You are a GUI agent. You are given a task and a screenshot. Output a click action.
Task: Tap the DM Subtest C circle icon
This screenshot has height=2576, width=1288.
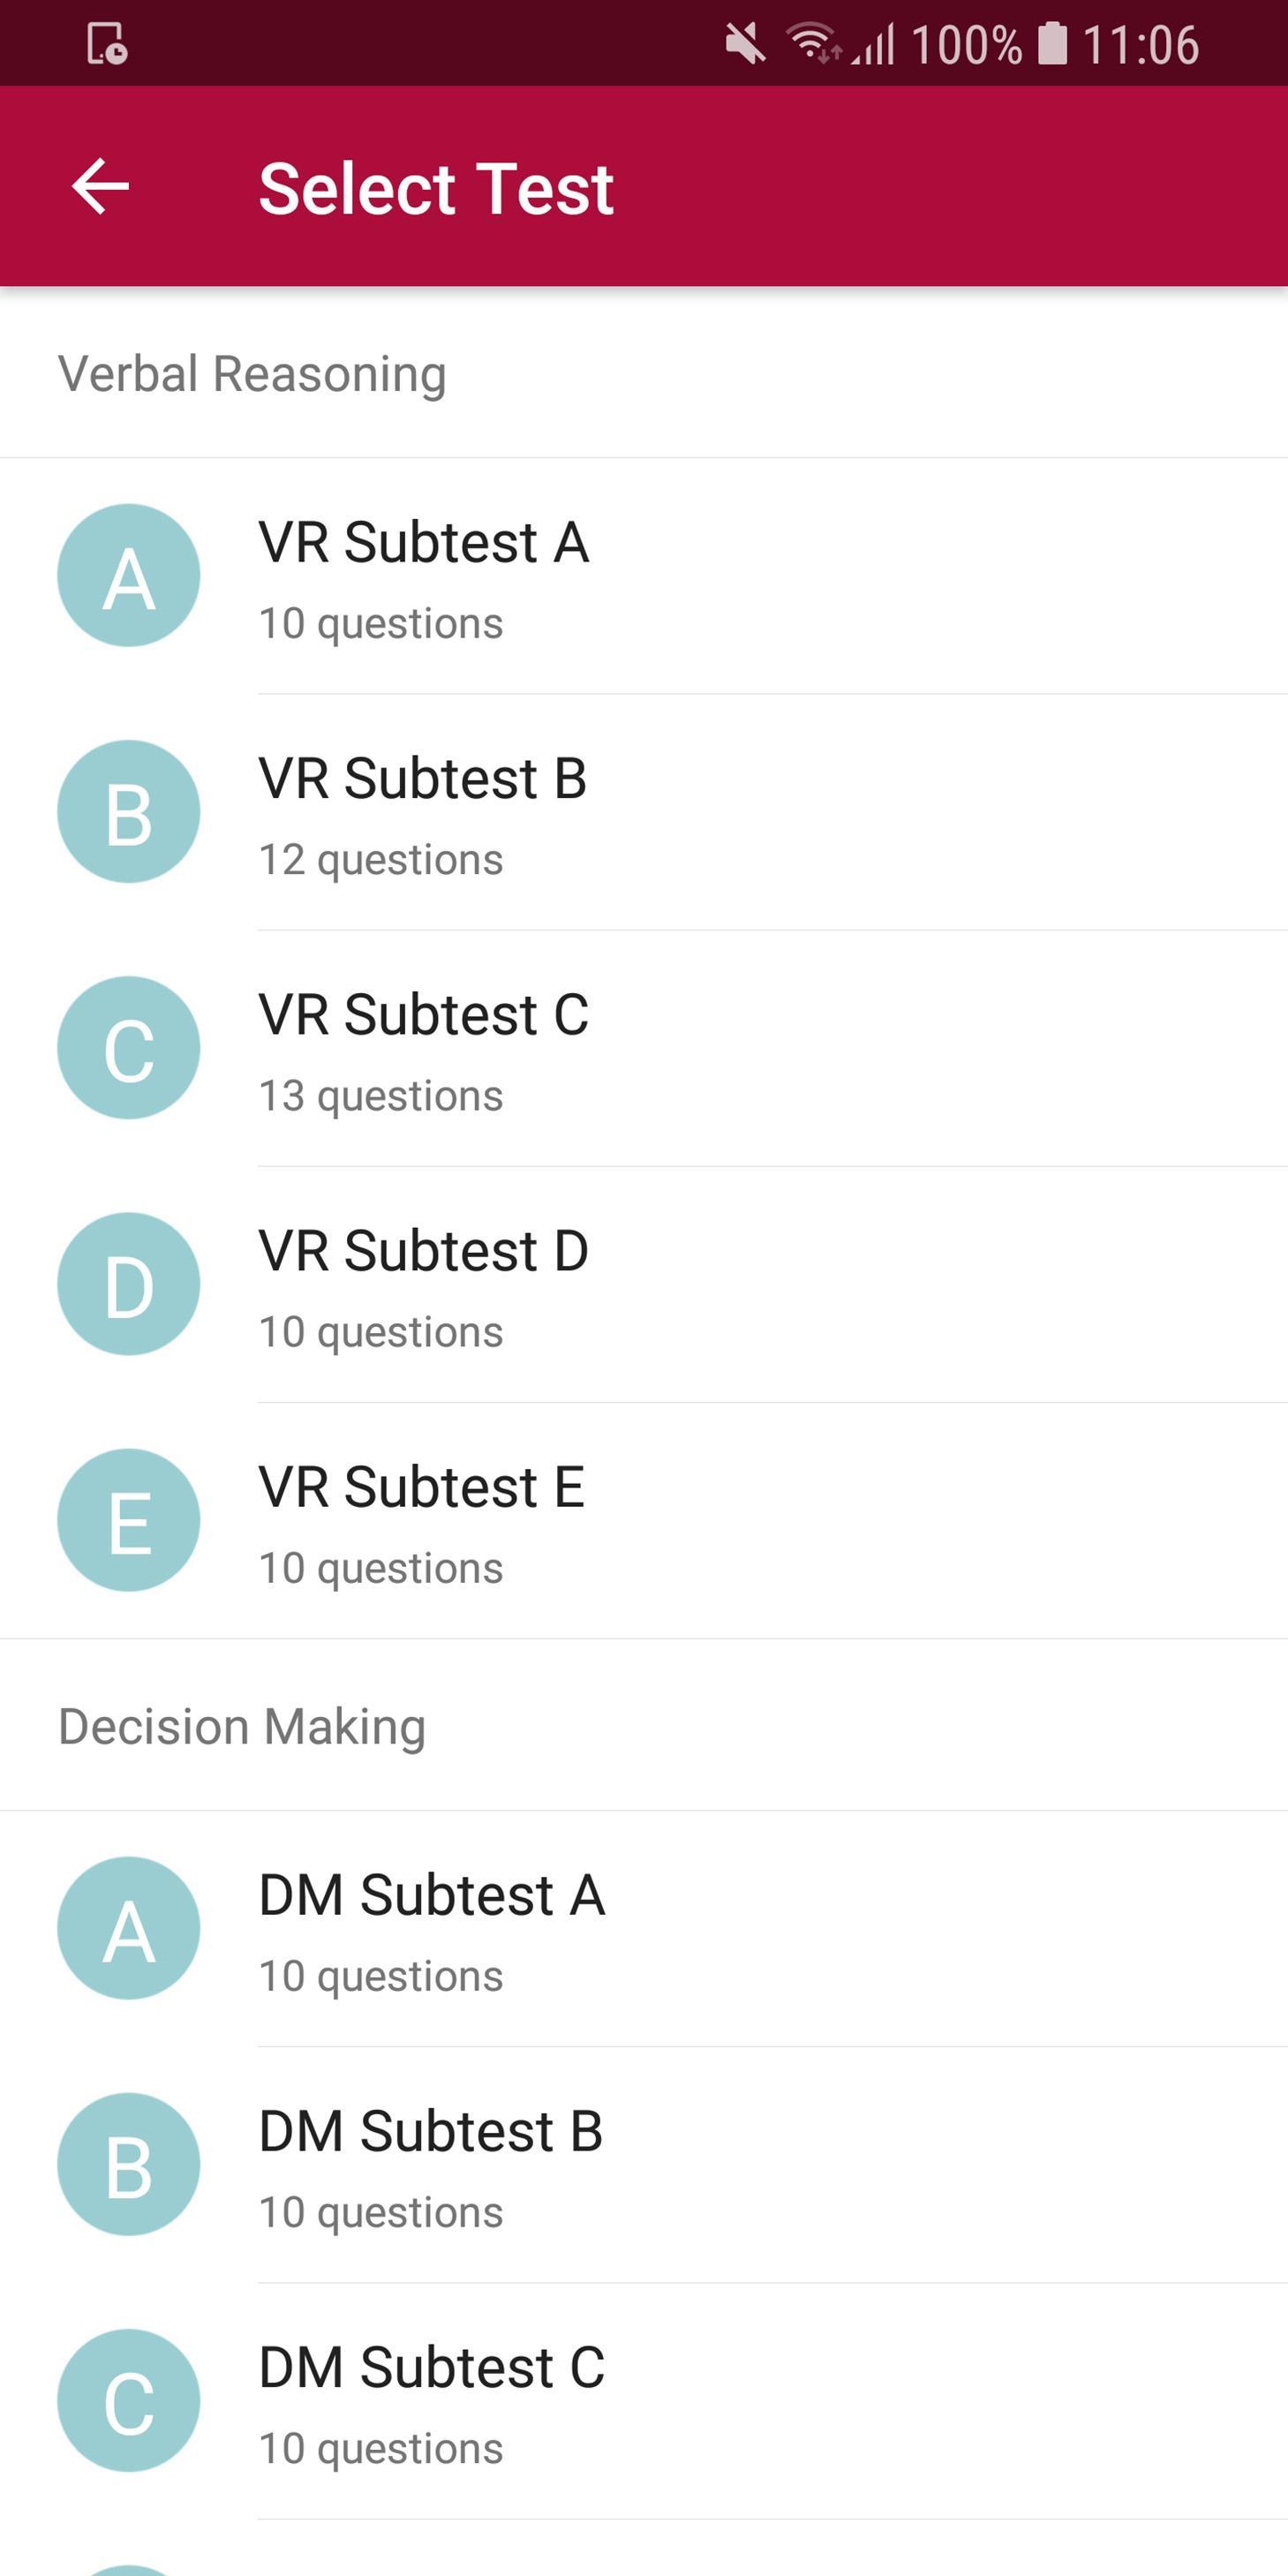coord(129,2399)
